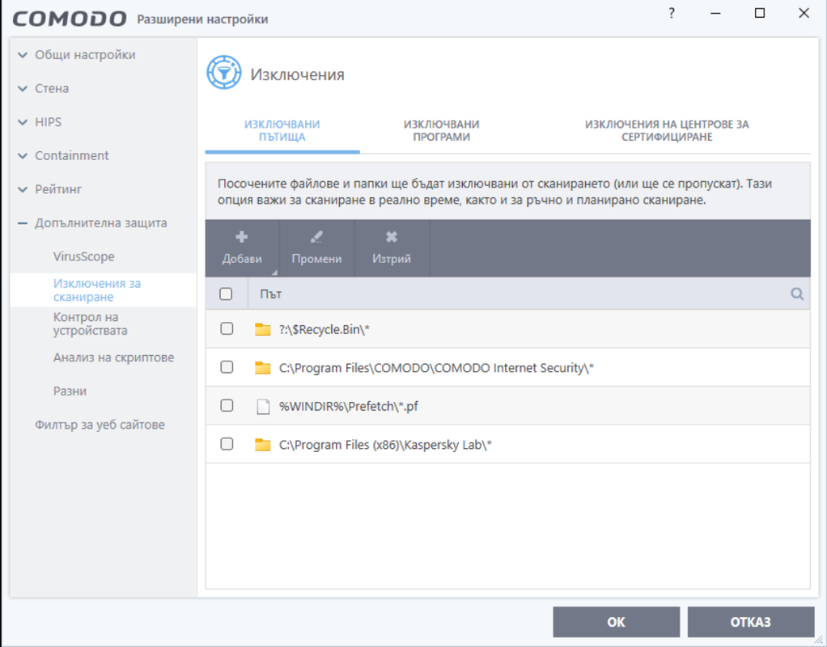Click the Изтрий cross icon
The width and height of the screenshot is (827, 647).
click(x=392, y=237)
